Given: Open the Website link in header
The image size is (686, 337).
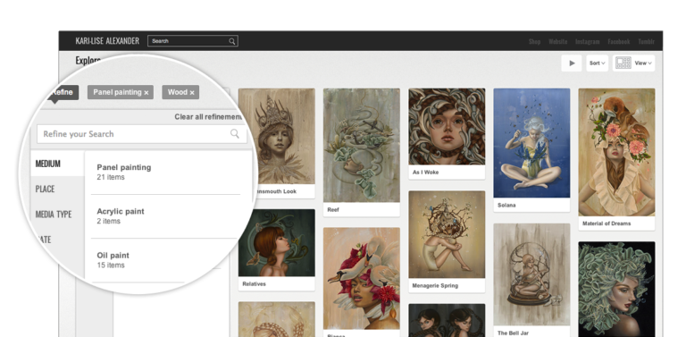Looking at the screenshot, I should [557, 42].
